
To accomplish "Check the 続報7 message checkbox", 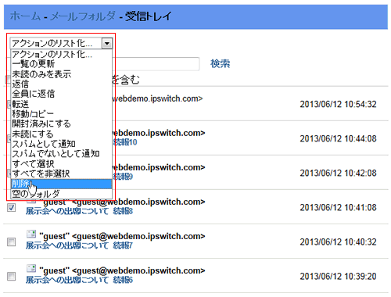I will 11,242.
